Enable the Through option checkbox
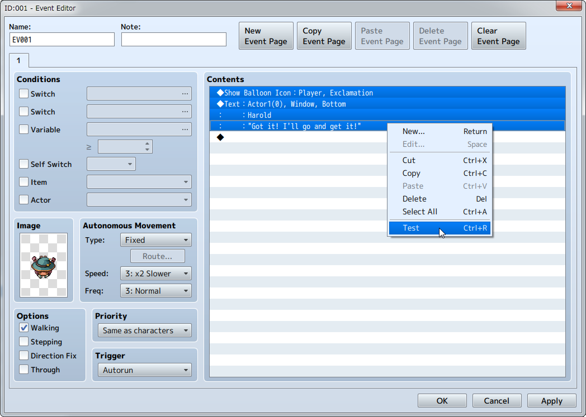Image resolution: width=586 pixels, height=417 pixels. point(24,370)
